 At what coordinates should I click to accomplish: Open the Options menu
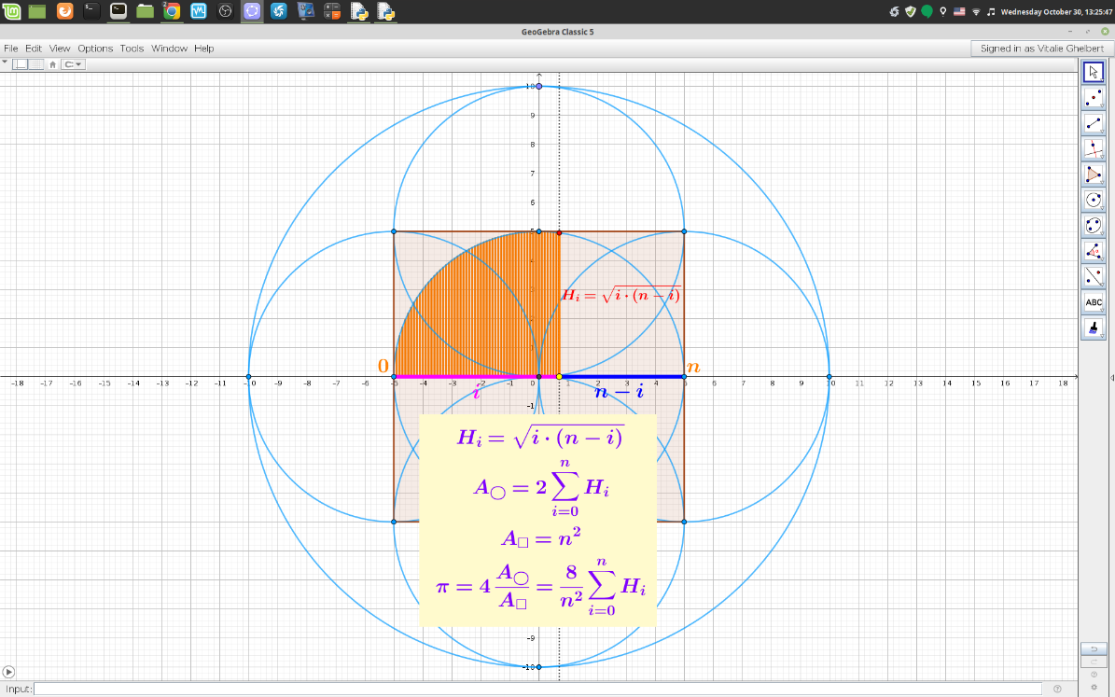[x=95, y=49]
